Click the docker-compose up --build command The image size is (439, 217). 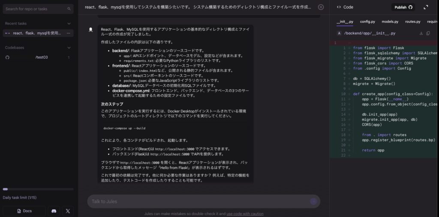point(124,128)
